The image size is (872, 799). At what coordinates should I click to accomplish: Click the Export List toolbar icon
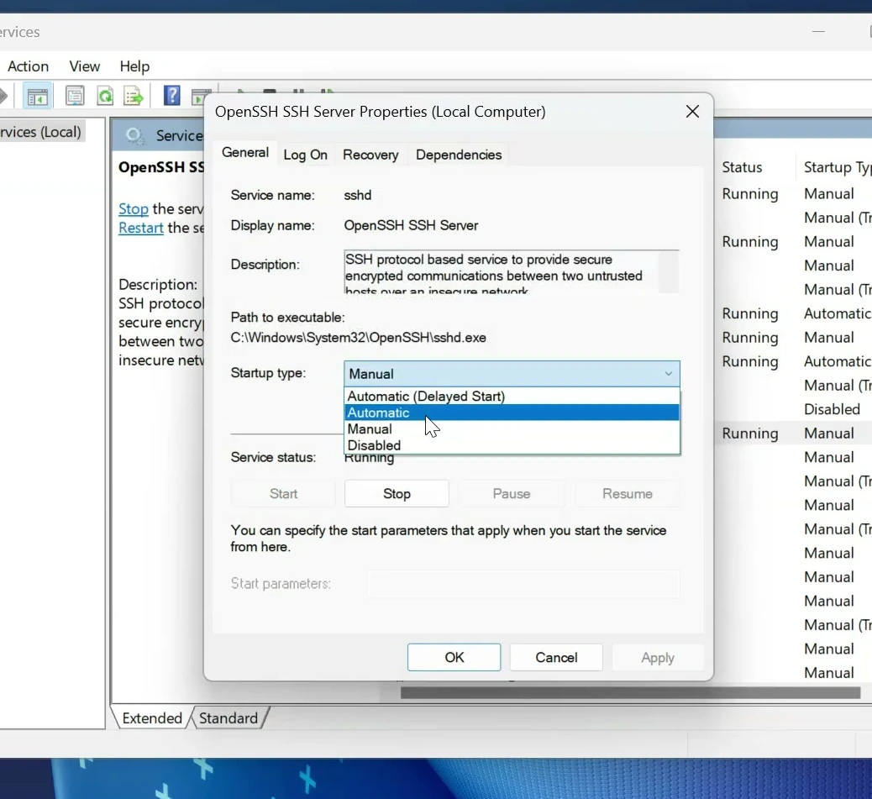click(134, 96)
